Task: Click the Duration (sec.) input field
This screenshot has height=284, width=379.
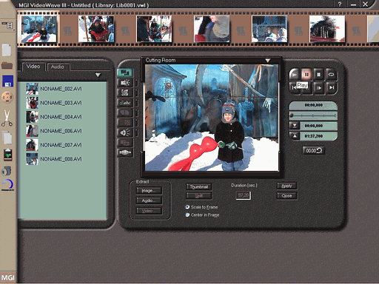Action: pyautogui.click(x=244, y=195)
